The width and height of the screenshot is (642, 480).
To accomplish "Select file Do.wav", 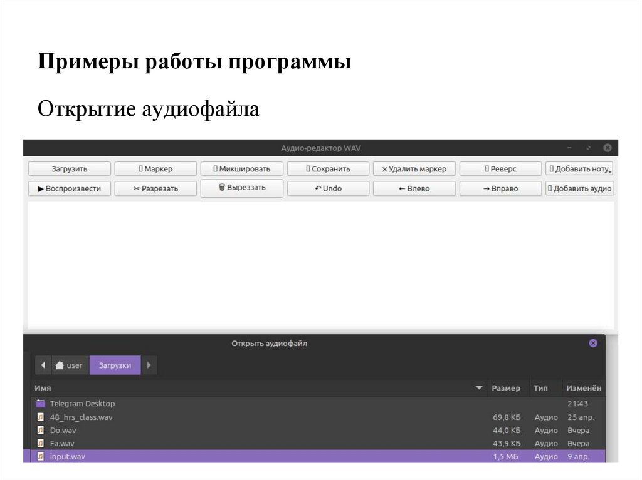I will click(x=318, y=430).
